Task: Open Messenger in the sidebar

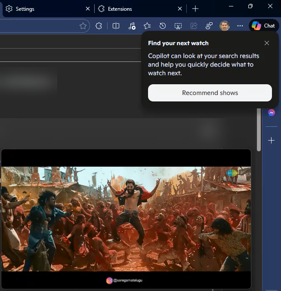Action: [272, 113]
